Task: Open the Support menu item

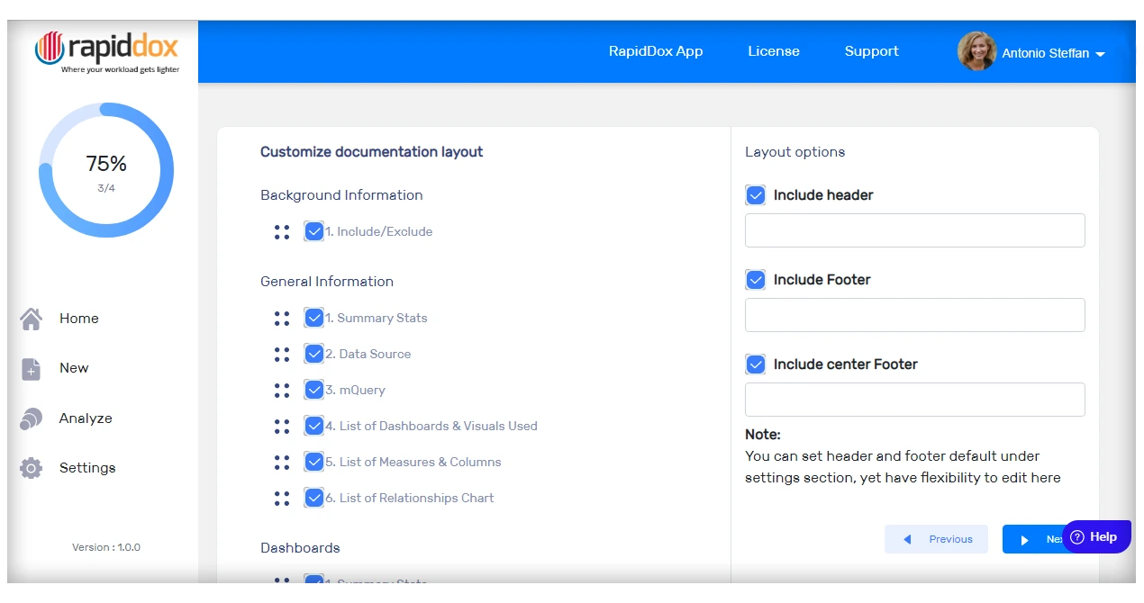Action: [872, 51]
